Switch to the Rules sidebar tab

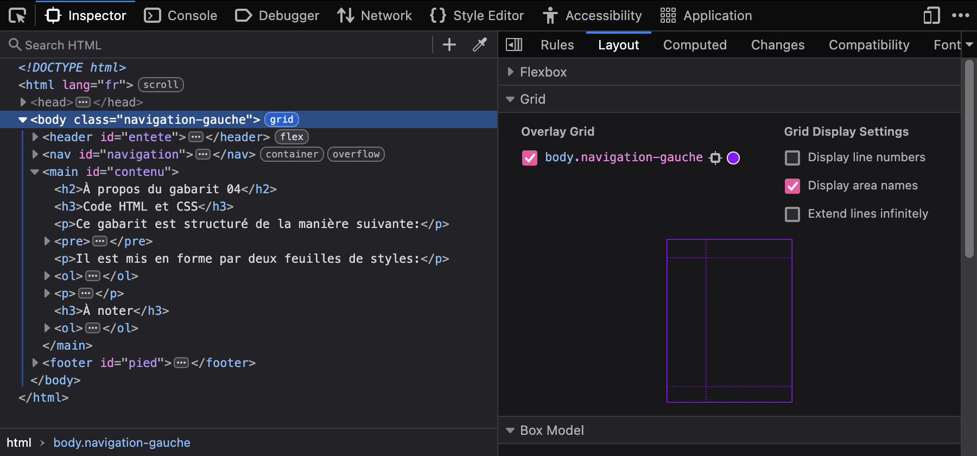557,45
